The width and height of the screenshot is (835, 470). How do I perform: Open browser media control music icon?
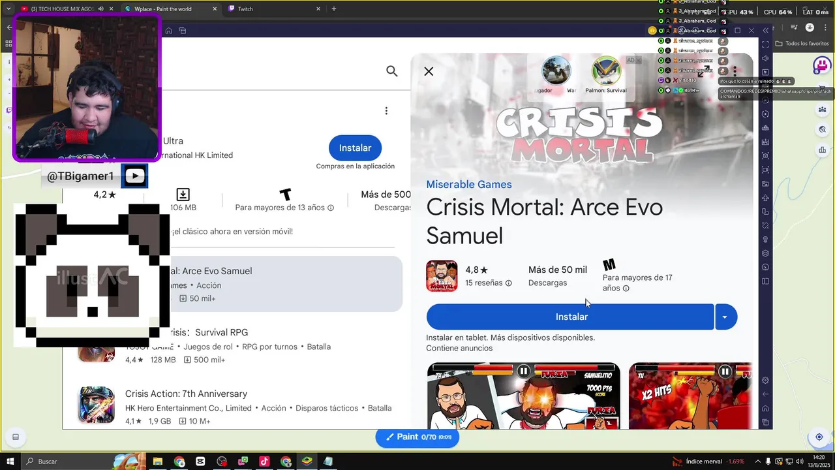(x=794, y=27)
